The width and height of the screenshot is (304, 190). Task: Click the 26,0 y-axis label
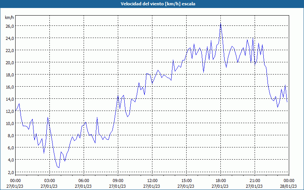click(10, 26)
